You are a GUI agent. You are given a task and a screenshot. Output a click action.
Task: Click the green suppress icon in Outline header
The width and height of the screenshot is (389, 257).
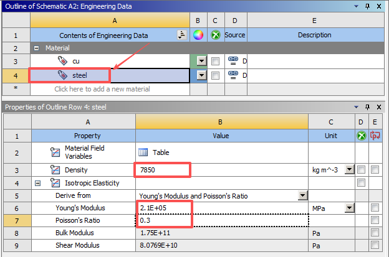click(216, 35)
